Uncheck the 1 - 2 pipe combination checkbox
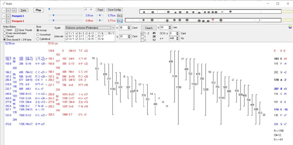This screenshot has width=293, height=145. click(142, 33)
